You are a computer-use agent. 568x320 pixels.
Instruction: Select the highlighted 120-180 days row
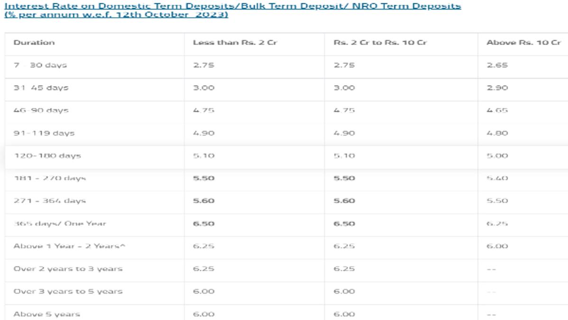pos(286,155)
